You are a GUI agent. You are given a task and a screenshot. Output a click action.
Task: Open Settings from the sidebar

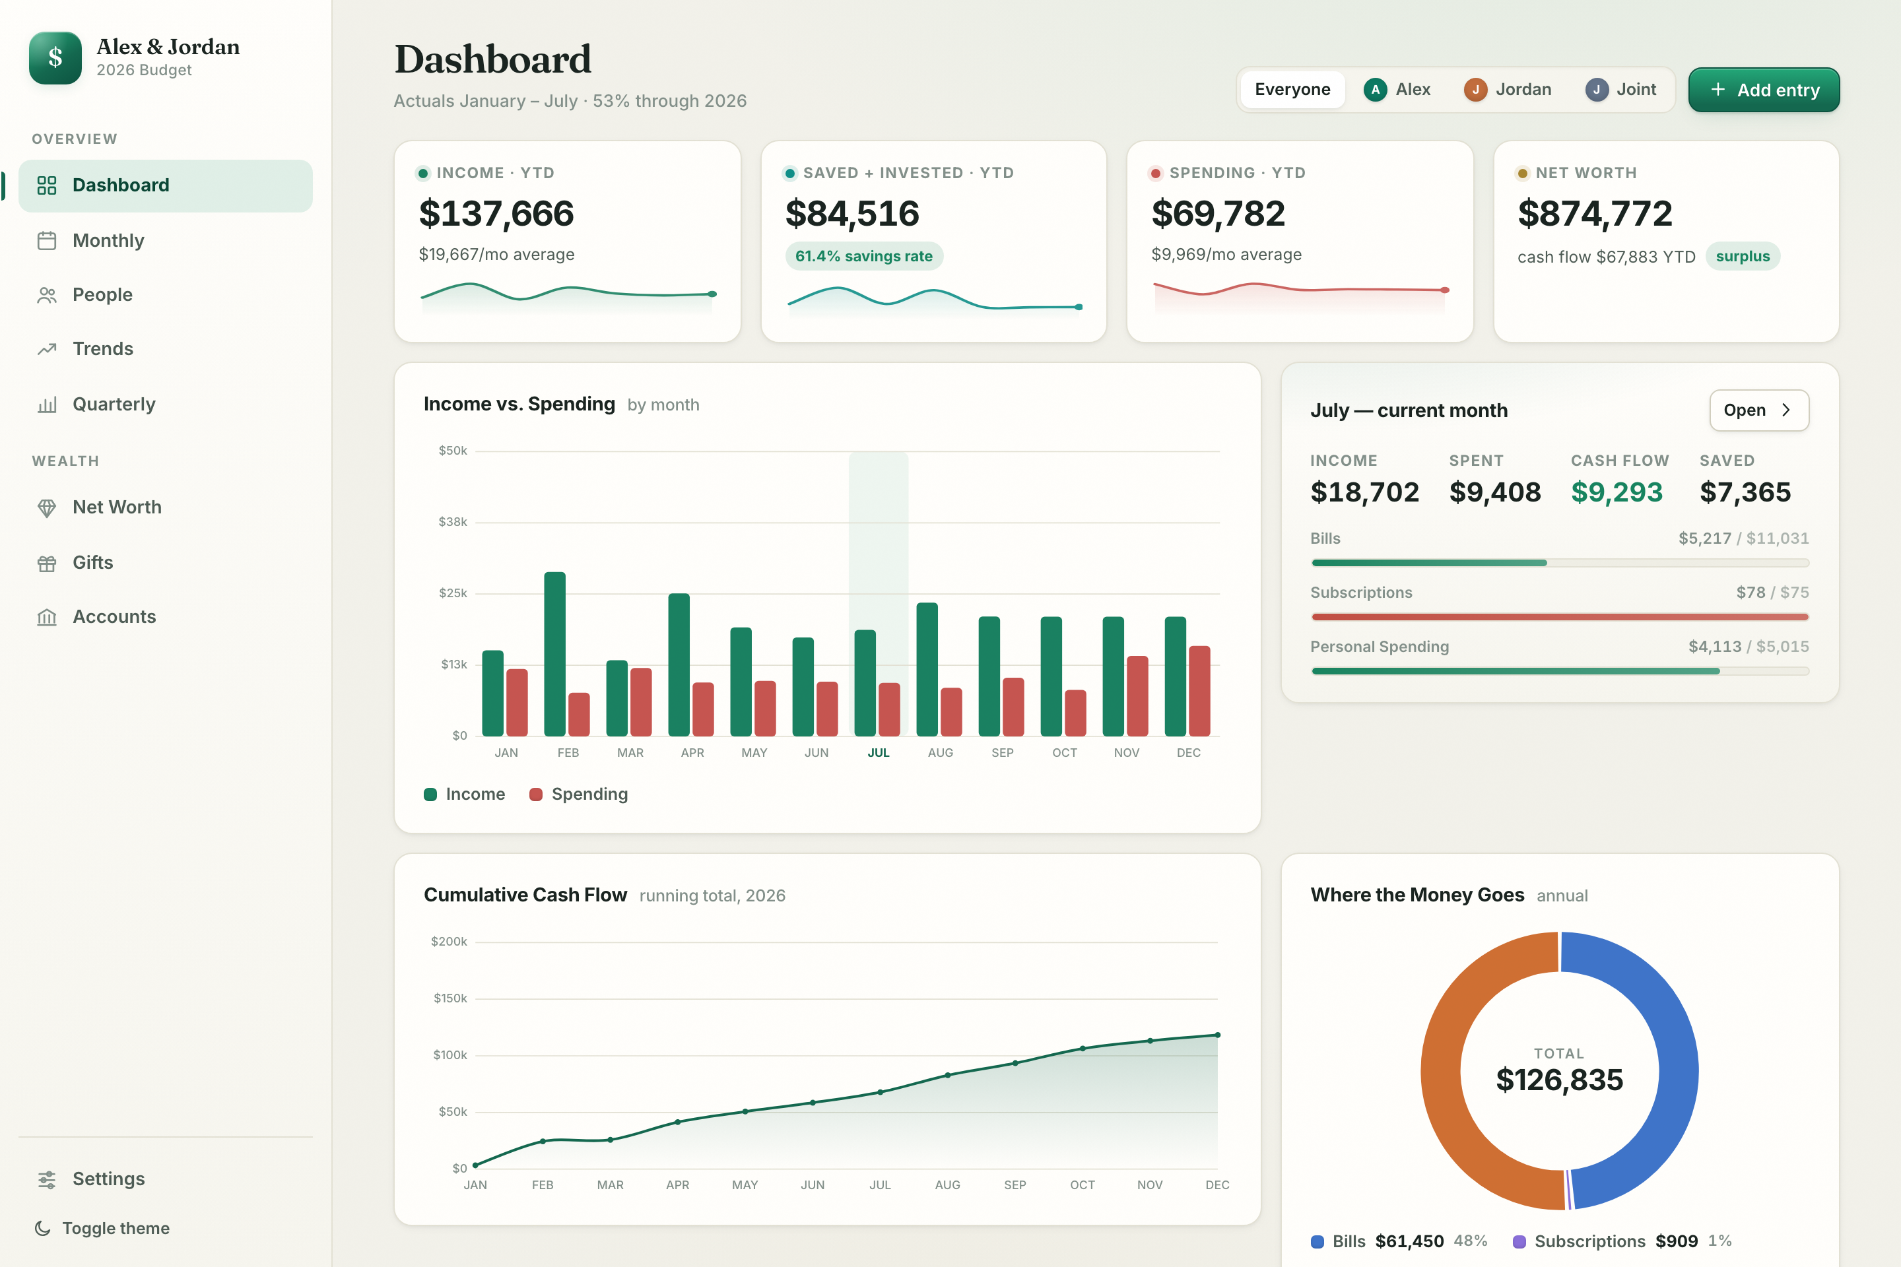(x=166, y=1179)
